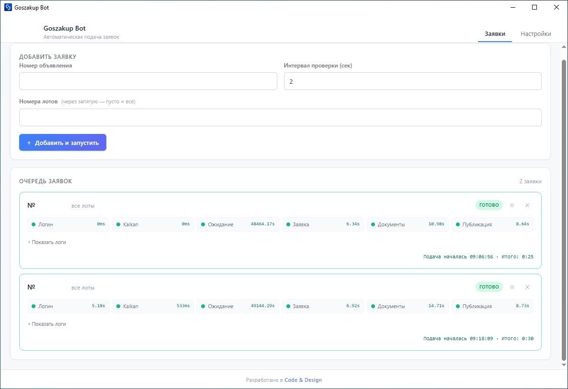The height and width of the screenshot is (389, 568).
Task: Open the Настройки tab
Action: click(536, 33)
